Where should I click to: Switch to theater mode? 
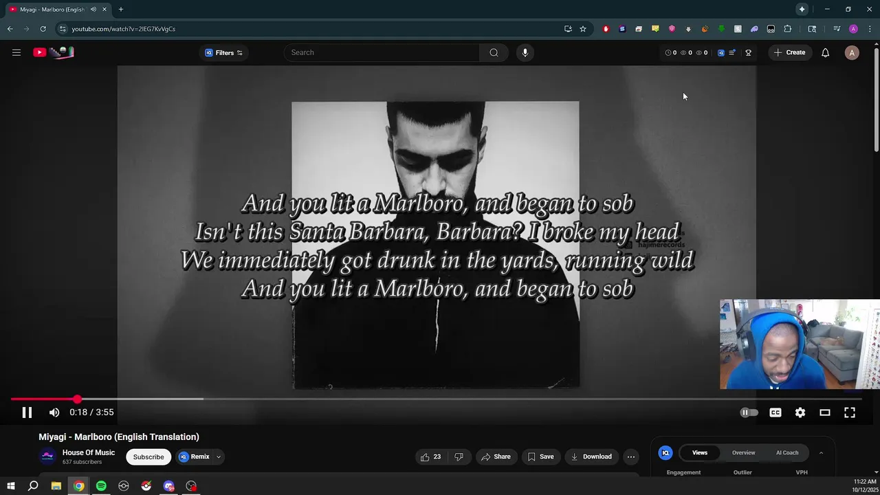point(825,412)
